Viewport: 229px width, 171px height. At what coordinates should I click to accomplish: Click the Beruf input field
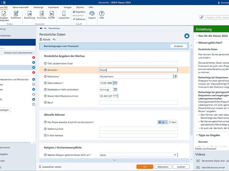coord(138,103)
